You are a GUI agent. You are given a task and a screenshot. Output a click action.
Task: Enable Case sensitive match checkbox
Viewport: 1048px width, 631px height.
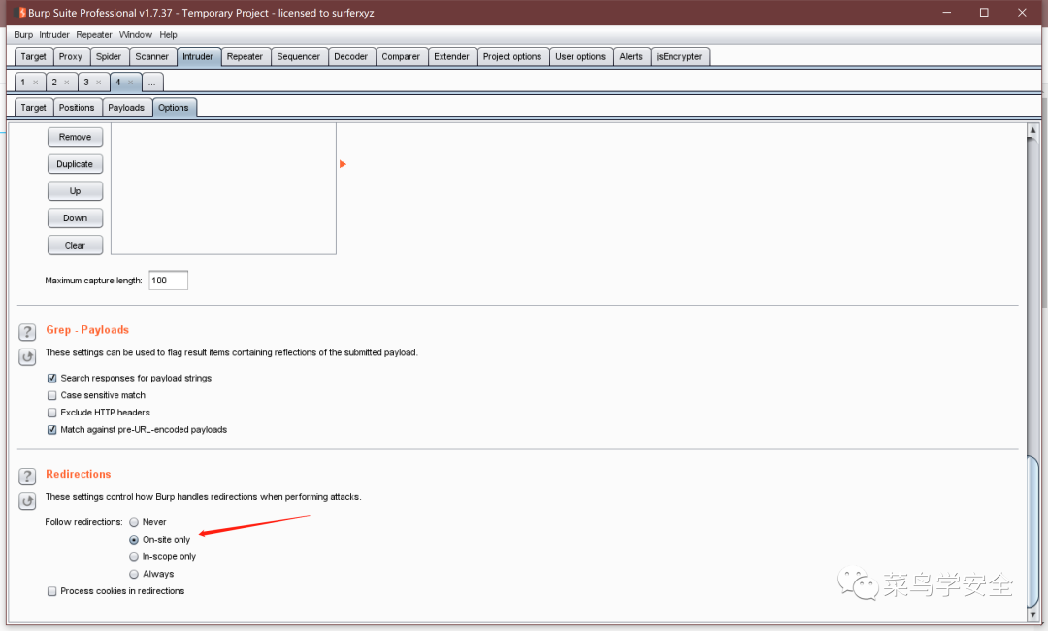52,396
